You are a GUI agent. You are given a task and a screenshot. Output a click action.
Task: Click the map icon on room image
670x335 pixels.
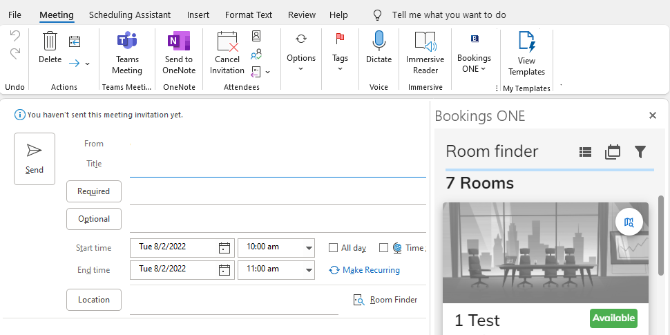click(x=629, y=222)
